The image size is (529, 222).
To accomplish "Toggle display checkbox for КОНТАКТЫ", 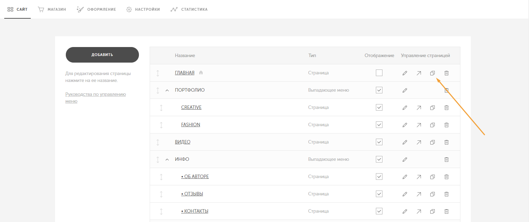I will pos(379,211).
